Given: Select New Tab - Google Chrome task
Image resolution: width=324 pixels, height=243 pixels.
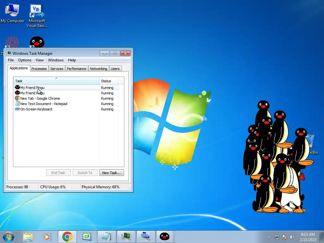Looking at the screenshot, I should (66, 98).
